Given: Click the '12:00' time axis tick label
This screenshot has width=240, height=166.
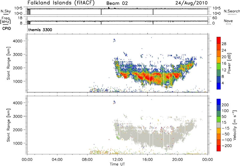Looking at the screenshot, I should [117, 160].
